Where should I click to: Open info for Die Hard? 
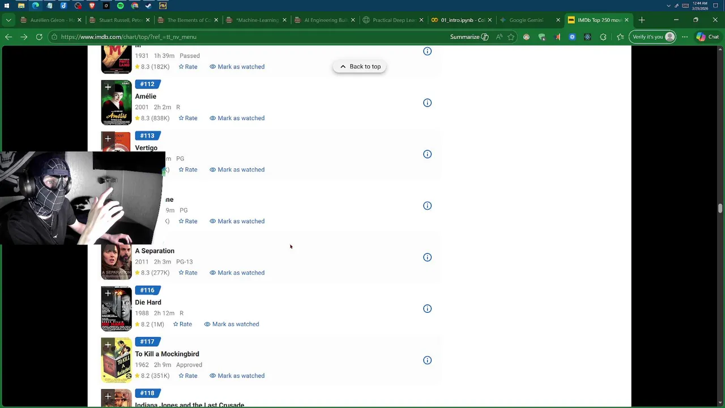(x=427, y=309)
